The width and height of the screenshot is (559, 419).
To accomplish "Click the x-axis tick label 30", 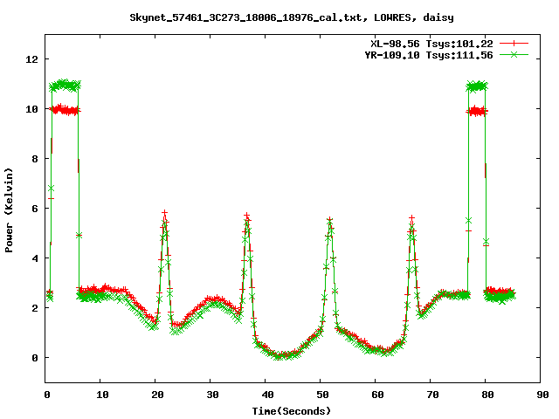I will coord(212,395).
